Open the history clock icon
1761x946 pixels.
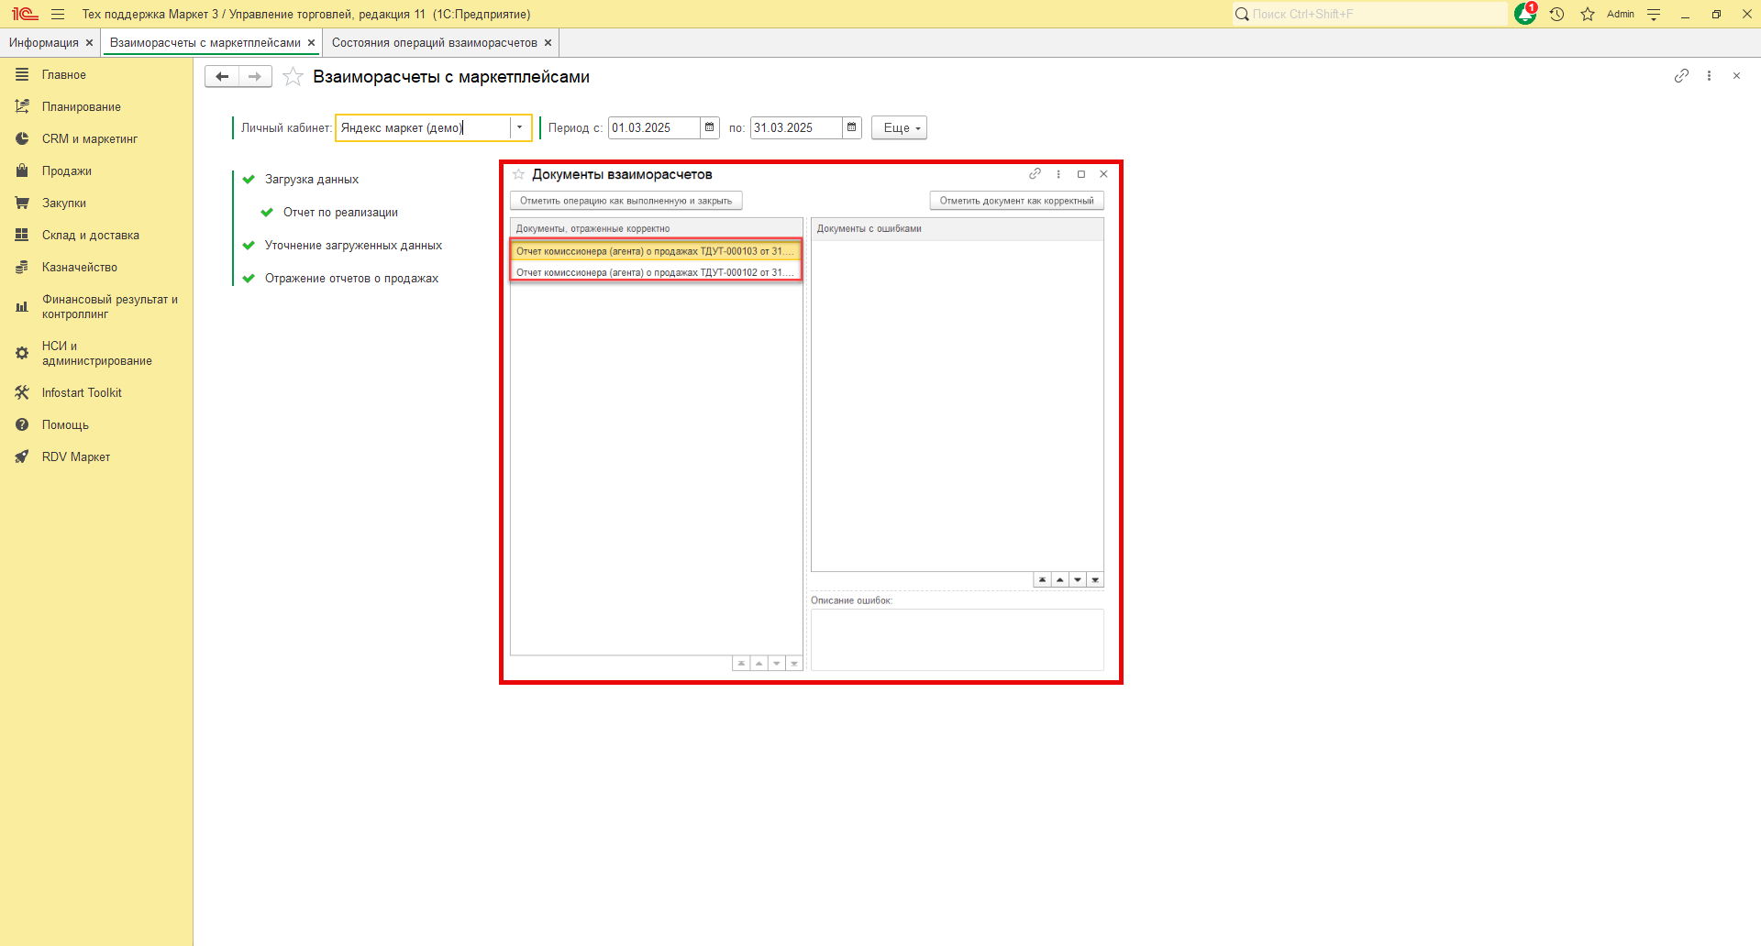pos(1556,15)
